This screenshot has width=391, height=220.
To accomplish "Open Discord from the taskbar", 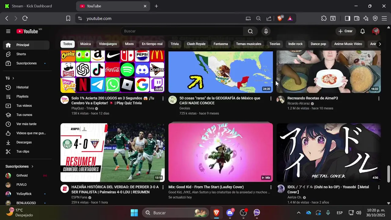I will click(230, 213).
